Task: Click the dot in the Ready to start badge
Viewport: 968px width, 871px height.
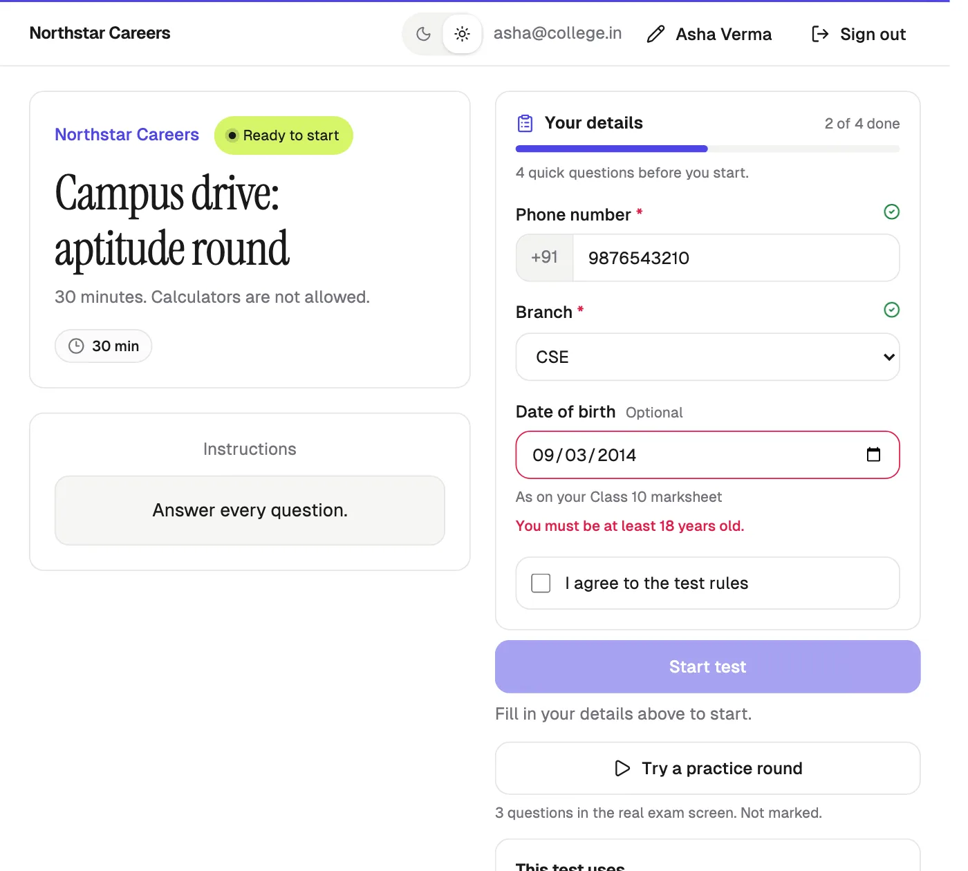Action: pos(232,135)
